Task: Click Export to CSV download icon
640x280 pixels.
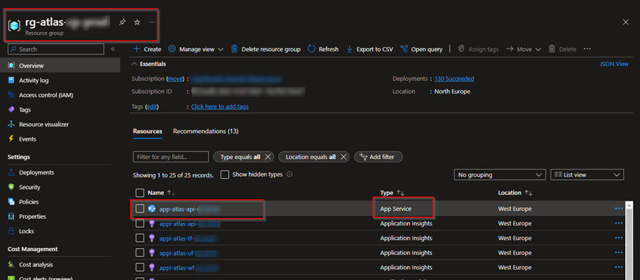Action: click(350, 49)
